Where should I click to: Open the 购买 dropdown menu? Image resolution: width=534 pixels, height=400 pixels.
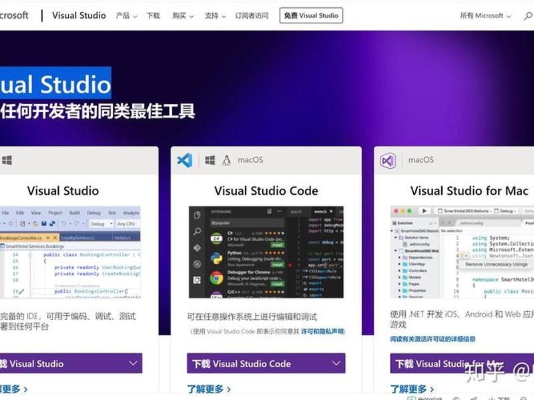coord(183,15)
